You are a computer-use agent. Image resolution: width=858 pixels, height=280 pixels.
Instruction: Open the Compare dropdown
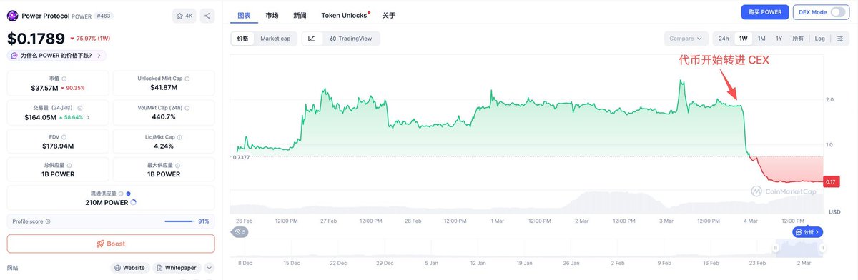(x=686, y=39)
